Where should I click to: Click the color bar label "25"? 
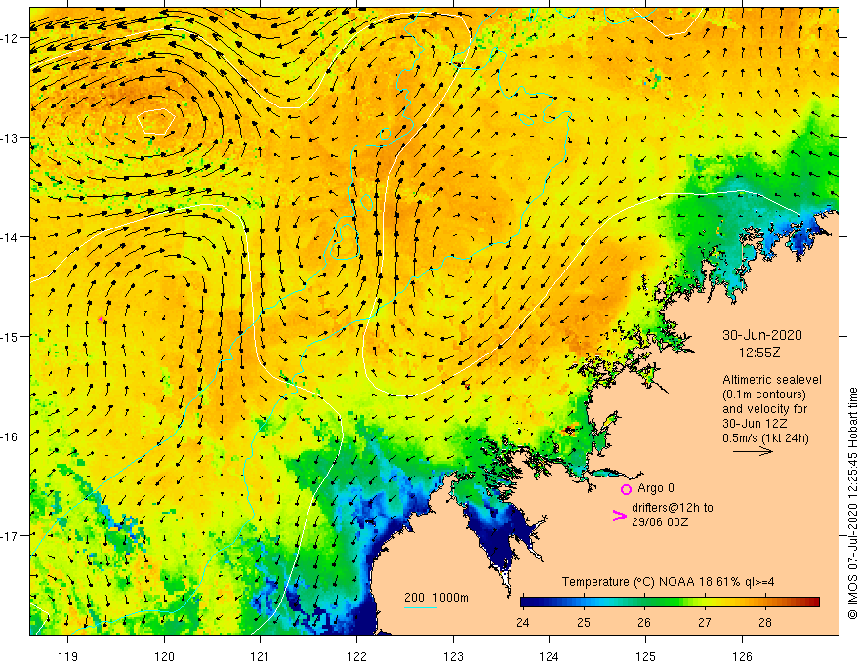coord(584,622)
